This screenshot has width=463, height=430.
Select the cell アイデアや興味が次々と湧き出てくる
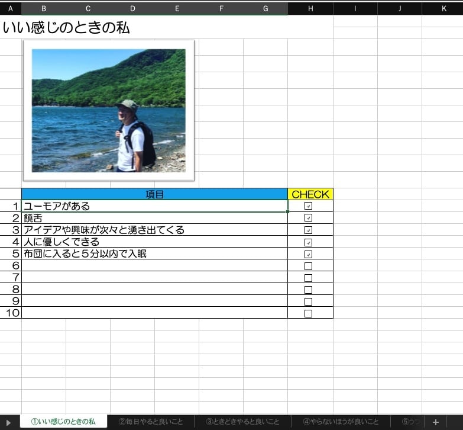click(x=154, y=230)
